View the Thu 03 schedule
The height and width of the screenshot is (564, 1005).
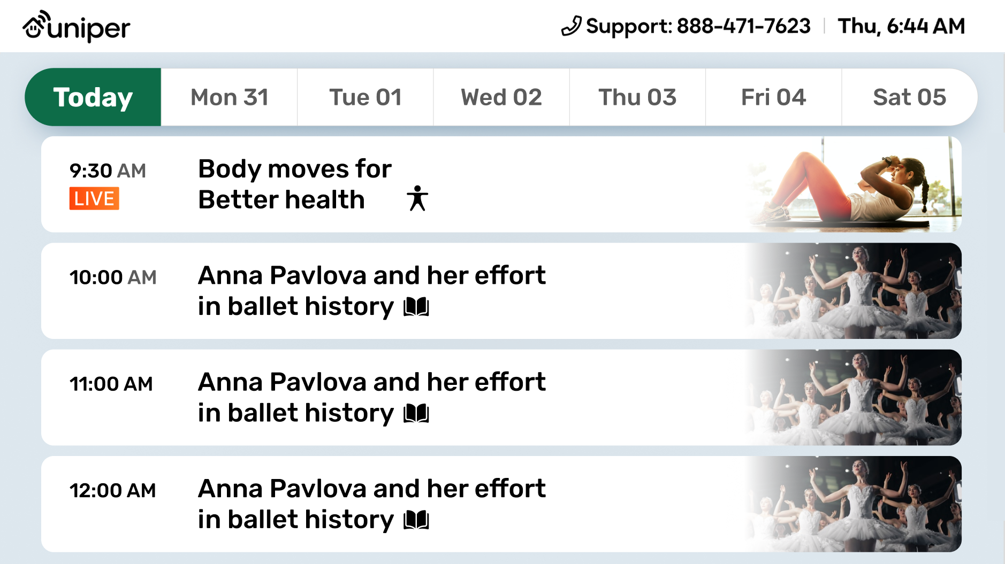click(x=637, y=97)
